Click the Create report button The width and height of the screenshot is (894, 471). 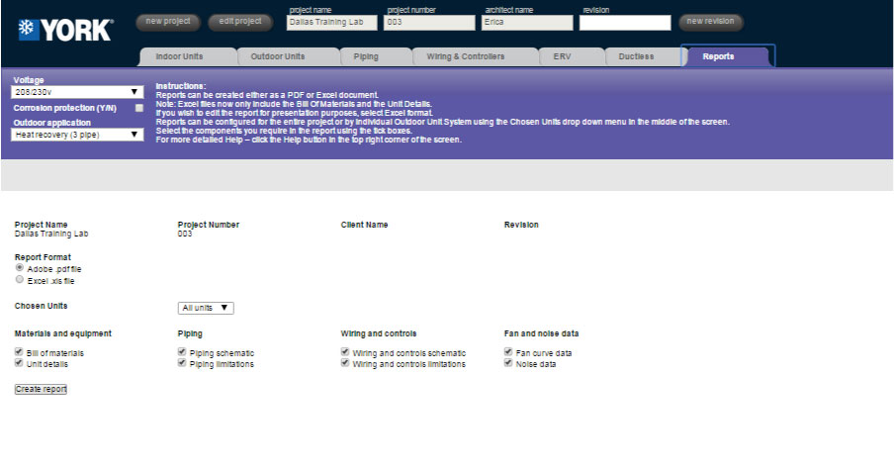pos(42,390)
